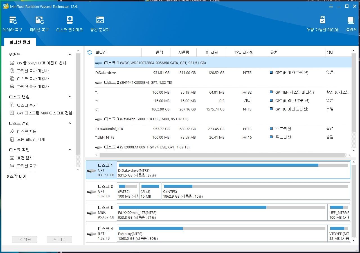Click the 디스크 1 drive icon in disk map

click(91, 171)
